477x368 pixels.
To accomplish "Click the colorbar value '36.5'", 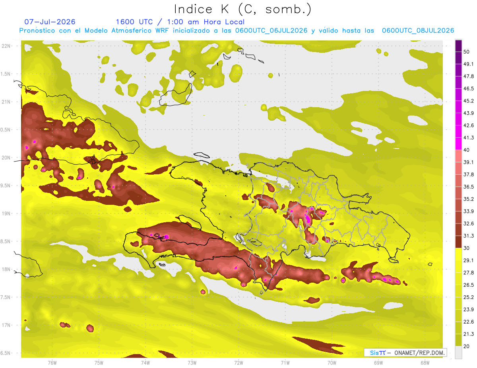I will point(469,187).
